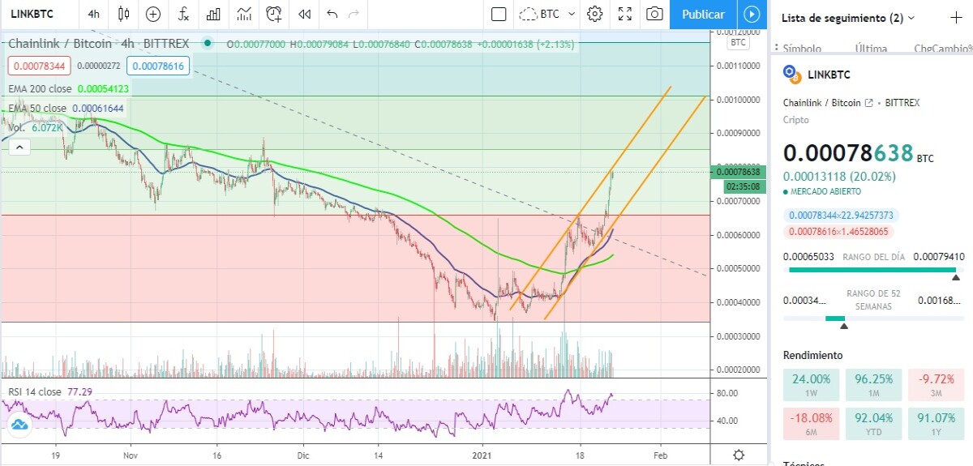Screen dimensions: 973x466
Task: Click the BITTREX exchange label in details
Action: click(902, 103)
